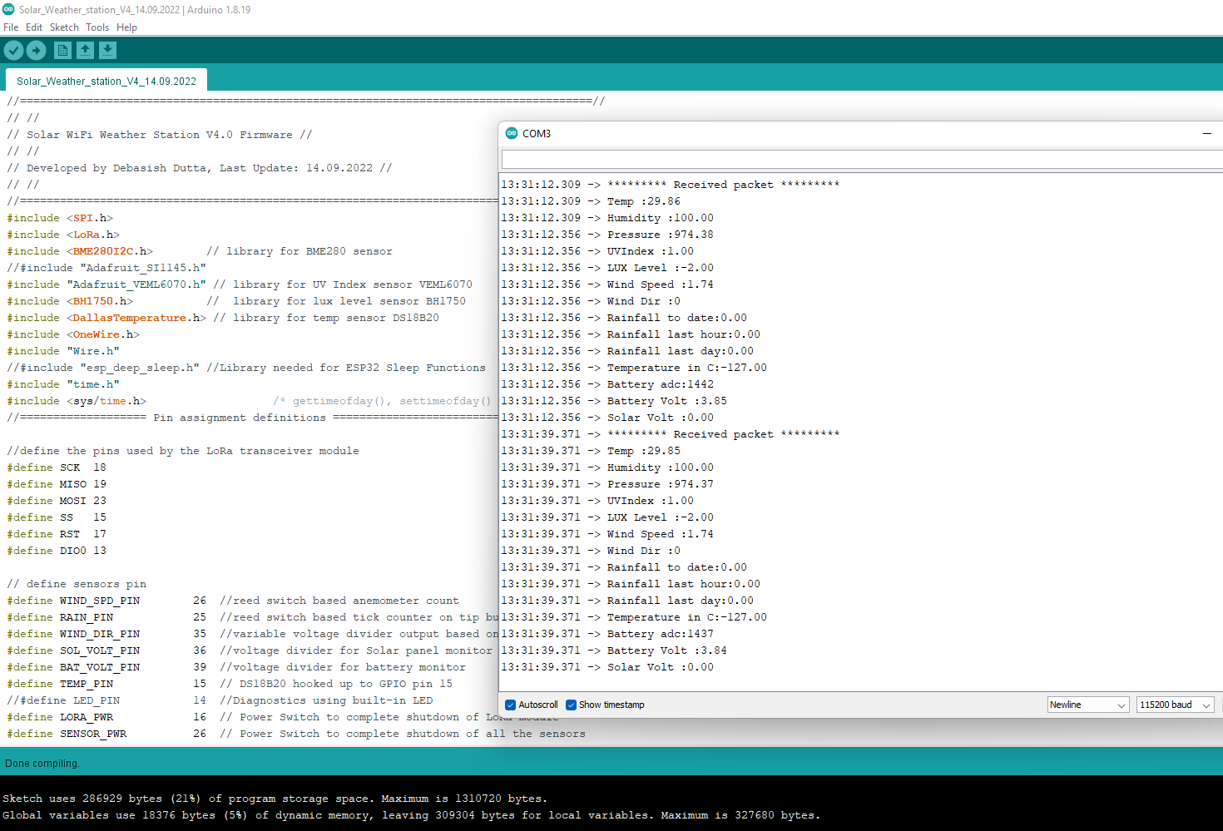Select the Solar_Weather_station_V4_14.09.2022 sketch tab
The width and height of the screenshot is (1223, 831).
106,81
